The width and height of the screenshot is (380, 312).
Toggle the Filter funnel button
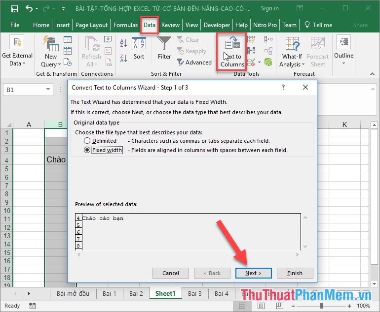tap(164, 48)
